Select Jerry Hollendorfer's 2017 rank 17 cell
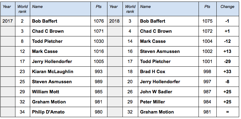This screenshot has height=119, width=241. pos(22,61)
